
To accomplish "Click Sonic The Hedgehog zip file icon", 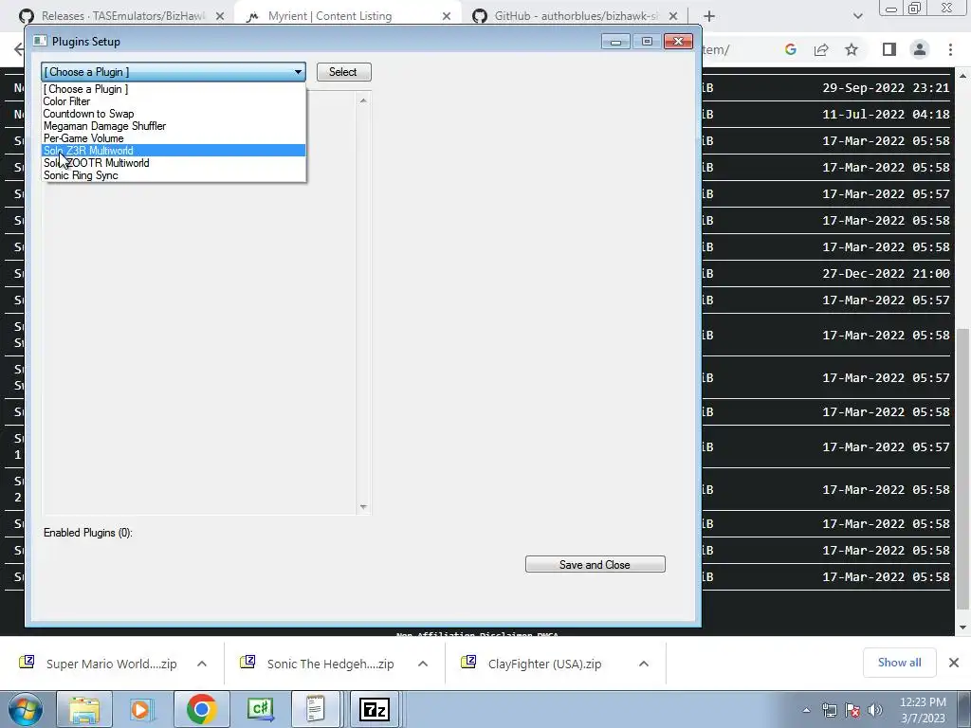I will 247,662.
